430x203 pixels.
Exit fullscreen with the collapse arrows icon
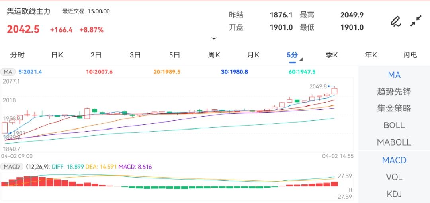pos(416,21)
